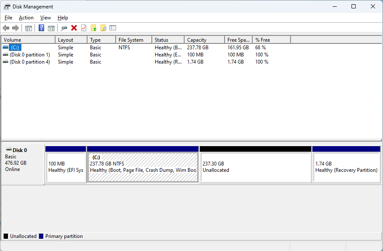
Task: Click the 100 MB capacity cell
Action: [x=195, y=55]
